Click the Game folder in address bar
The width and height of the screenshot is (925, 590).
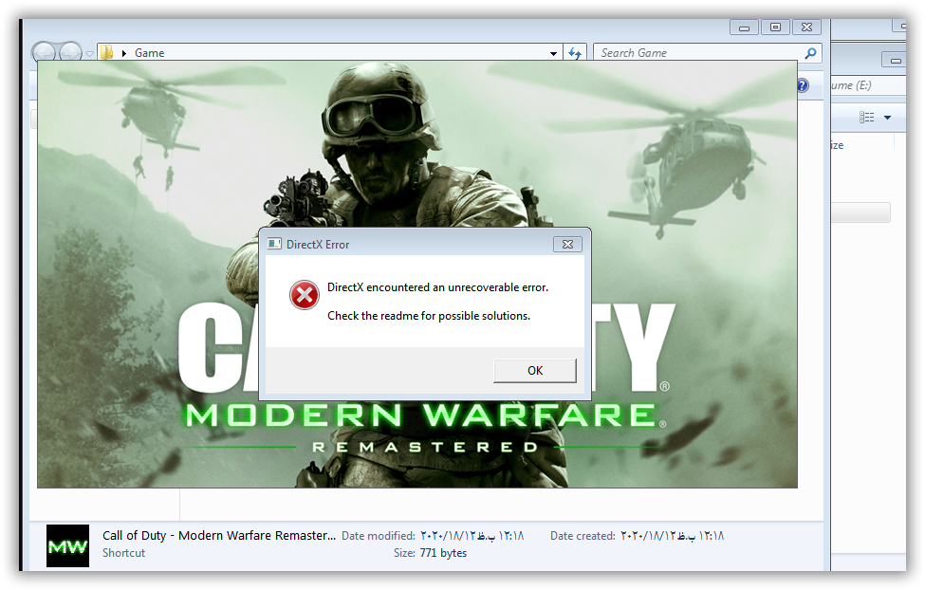[x=149, y=53]
